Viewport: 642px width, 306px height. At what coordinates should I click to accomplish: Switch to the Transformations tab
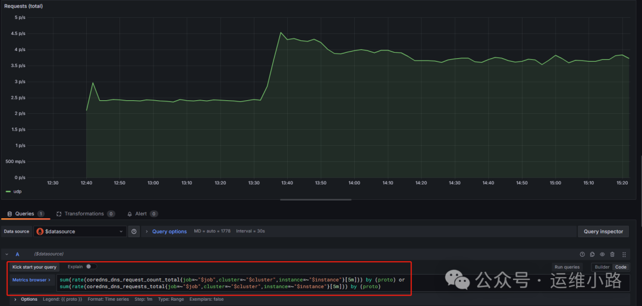coord(86,213)
